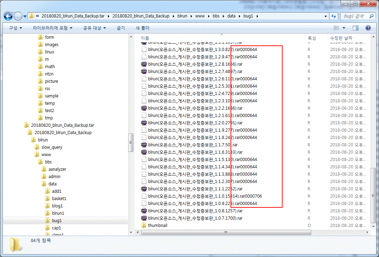Click the Back navigation arrow button
The height and width of the screenshot is (257, 379).
(x=8, y=16)
